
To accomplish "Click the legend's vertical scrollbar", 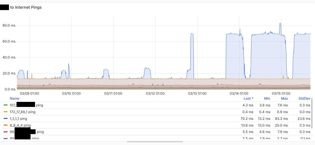I will coord(312,113).
